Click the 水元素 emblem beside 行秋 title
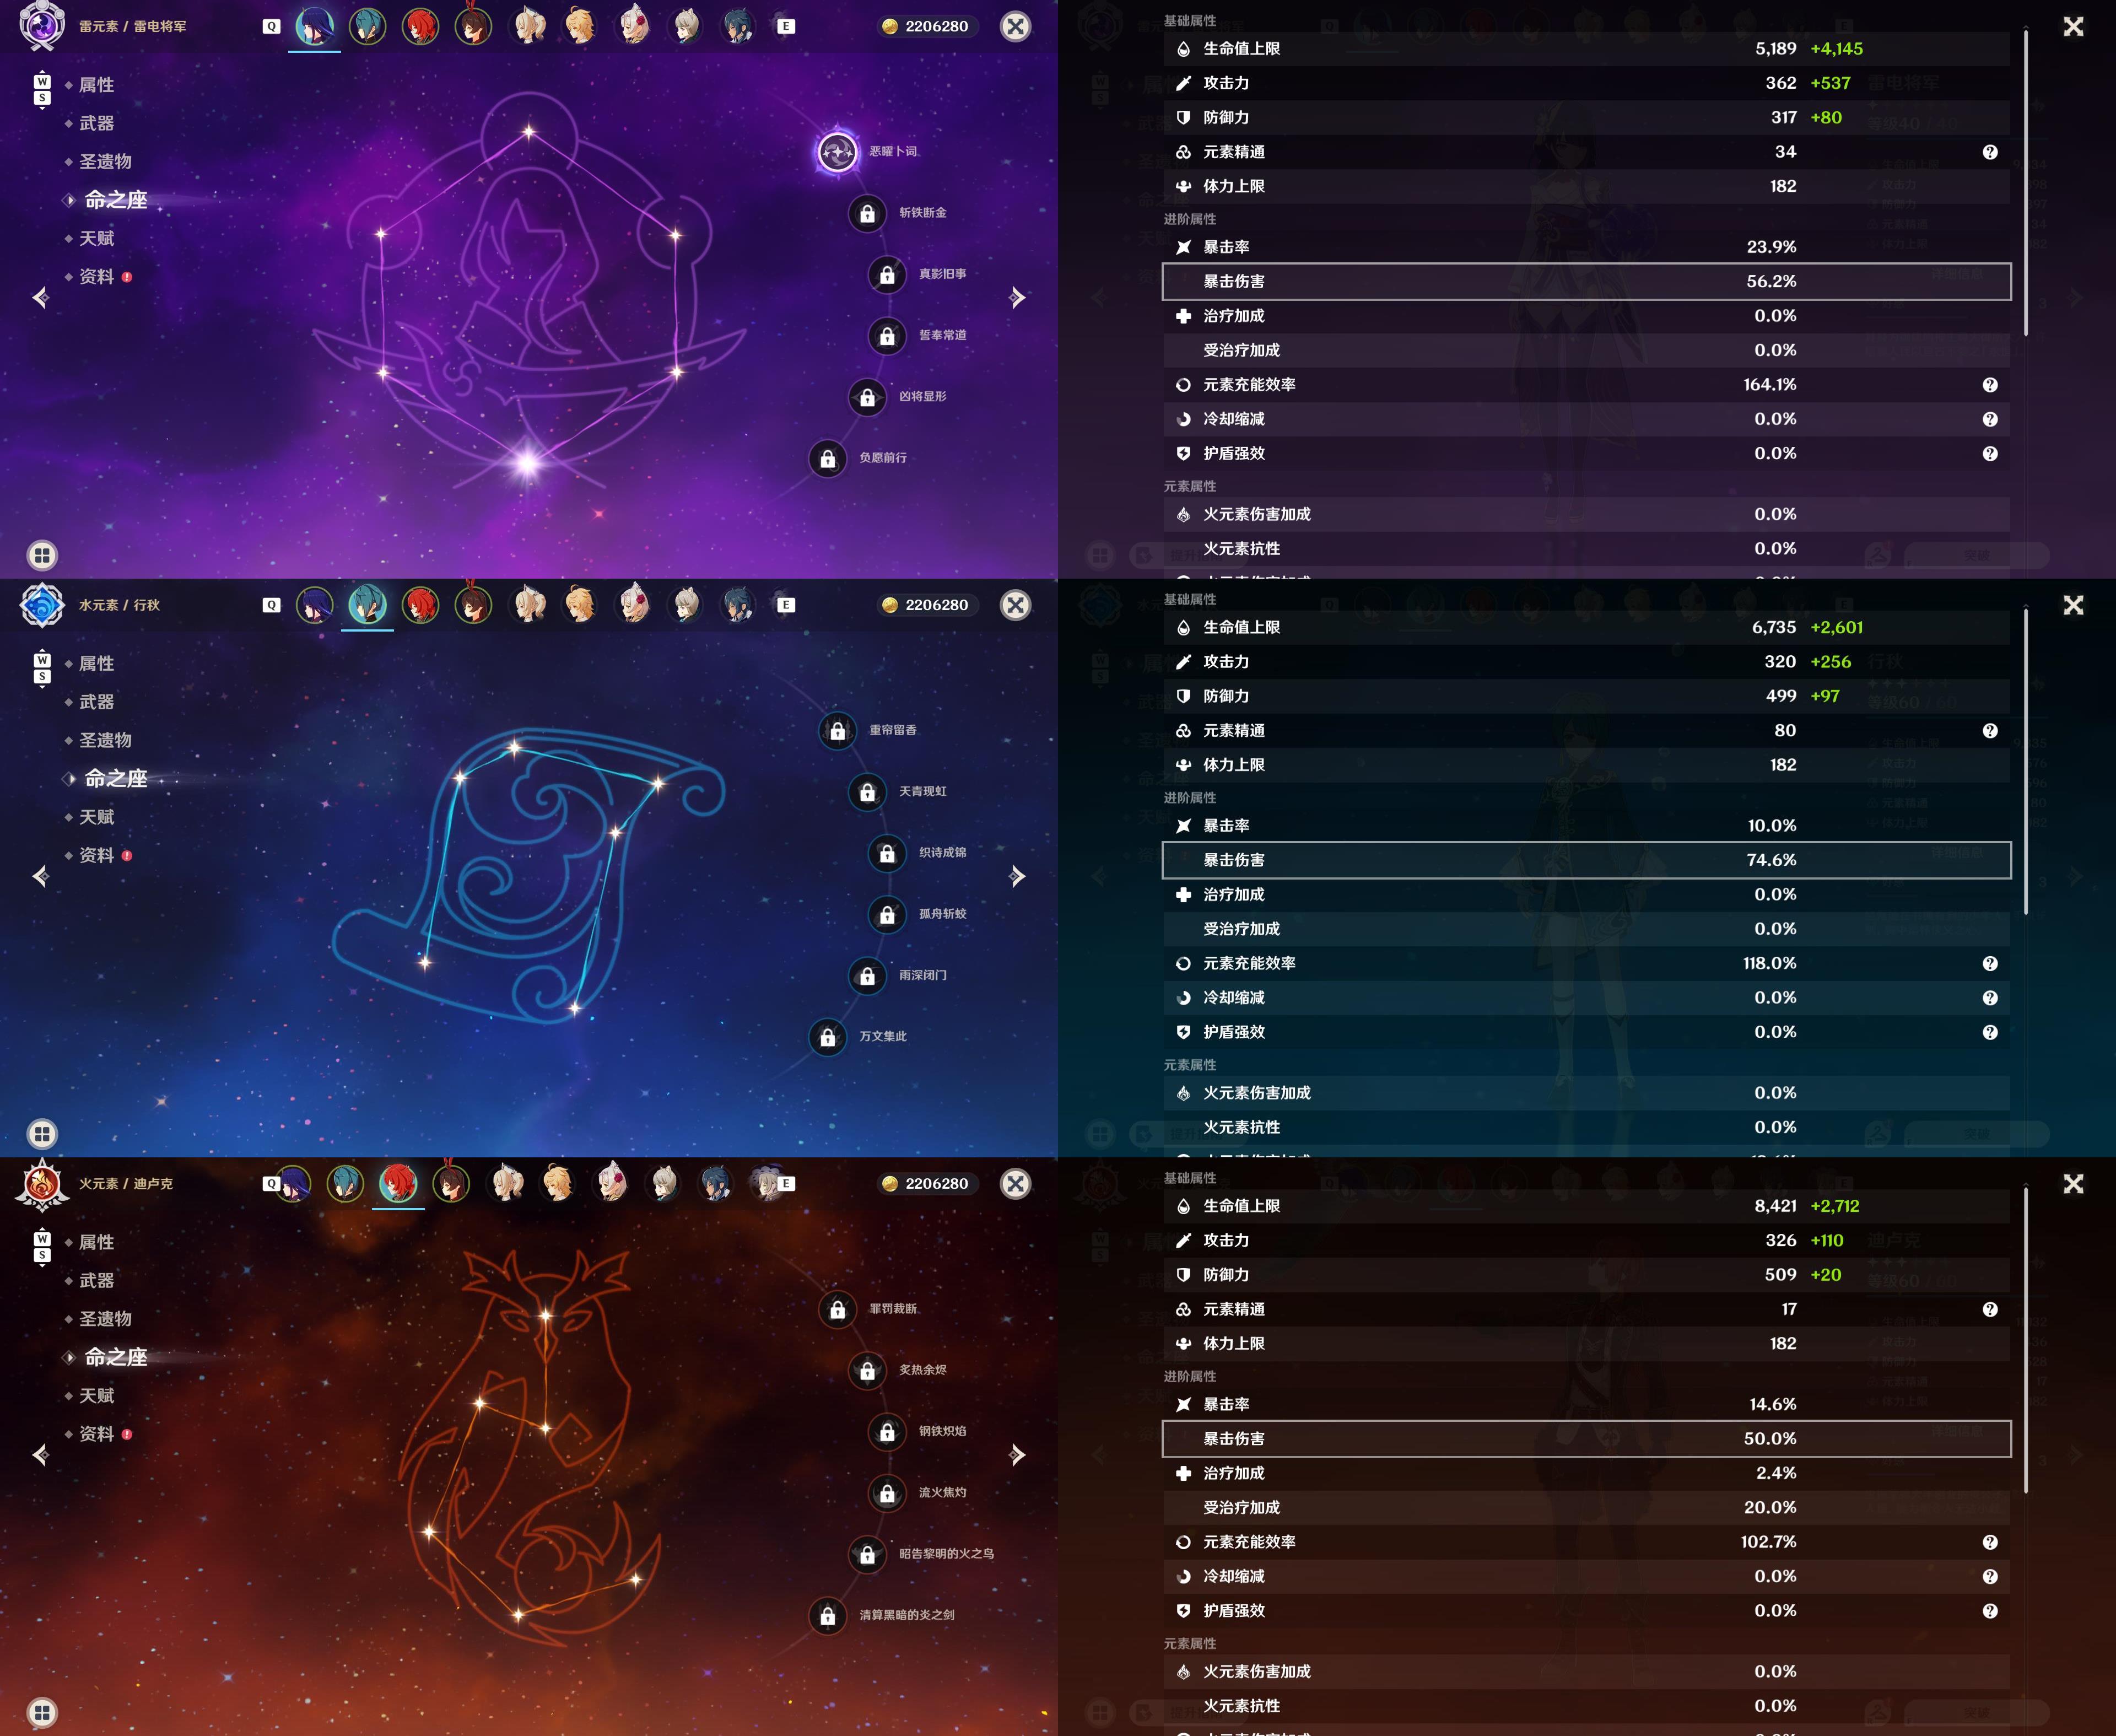2116x1736 pixels. pyautogui.click(x=42, y=605)
